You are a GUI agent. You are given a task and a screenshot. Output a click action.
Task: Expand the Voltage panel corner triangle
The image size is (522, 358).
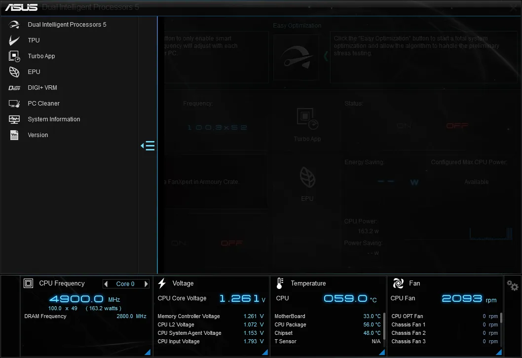coord(265,352)
